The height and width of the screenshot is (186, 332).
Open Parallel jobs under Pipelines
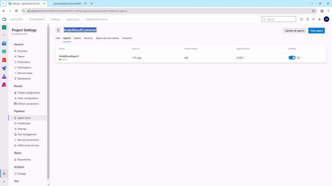click(x=24, y=123)
